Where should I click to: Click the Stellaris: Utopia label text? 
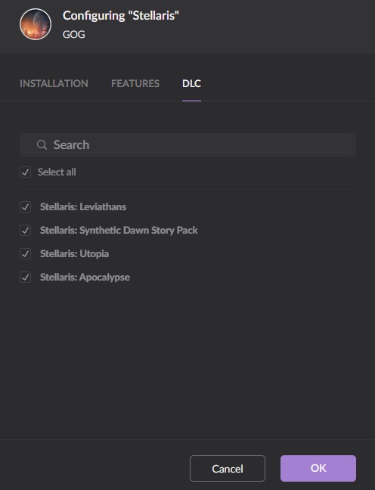pyautogui.click(x=74, y=254)
